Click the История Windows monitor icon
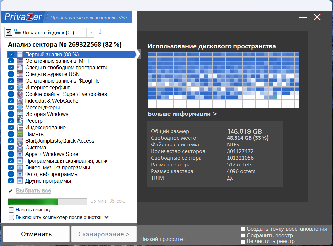333x246 pixels. [20, 114]
